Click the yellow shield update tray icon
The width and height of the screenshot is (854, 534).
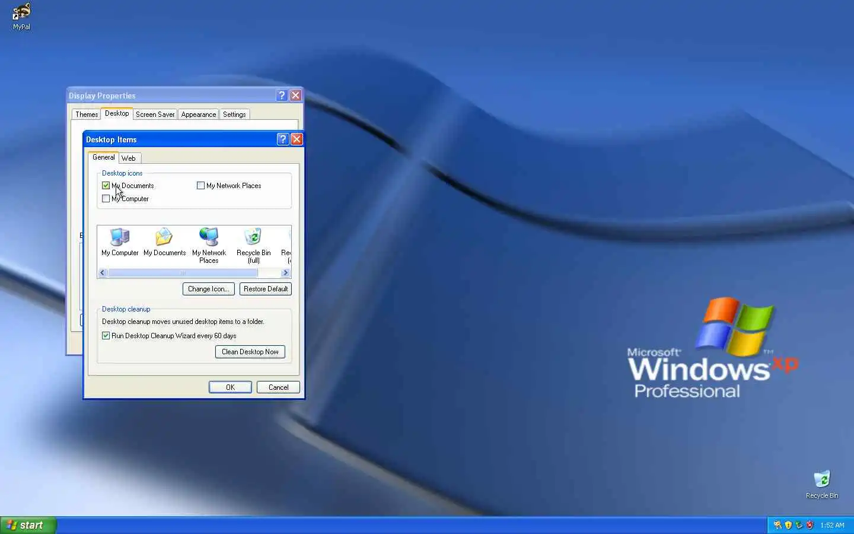(788, 525)
